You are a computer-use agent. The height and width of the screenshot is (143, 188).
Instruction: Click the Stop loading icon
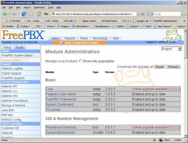tap(31, 14)
